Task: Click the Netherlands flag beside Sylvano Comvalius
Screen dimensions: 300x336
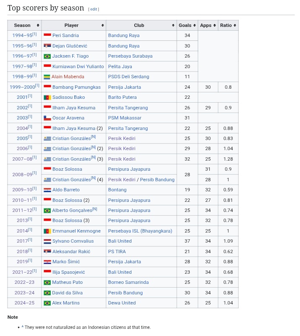Action: [x=47, y=241]
